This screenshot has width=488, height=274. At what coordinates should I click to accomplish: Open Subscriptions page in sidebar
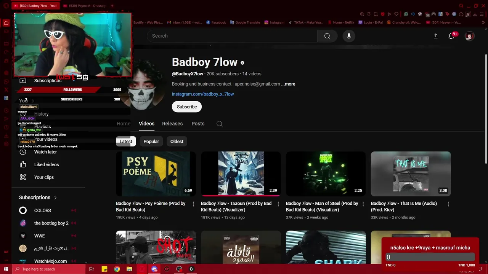click(48, 81)
